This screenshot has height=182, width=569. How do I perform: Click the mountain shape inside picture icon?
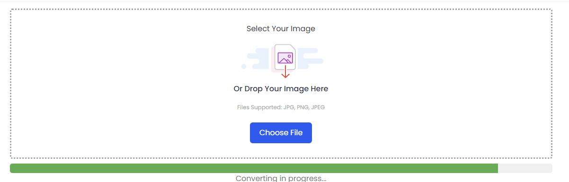[x=284, y=60]
